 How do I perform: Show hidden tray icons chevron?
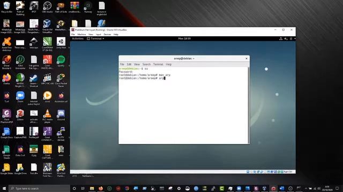coord(306,188)
